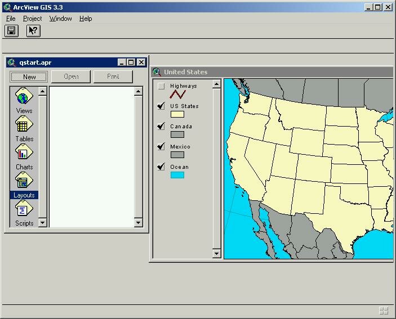Open the Help menu
Screen dimensions: 396x319
pyautogui.click(x=86, y=19)
